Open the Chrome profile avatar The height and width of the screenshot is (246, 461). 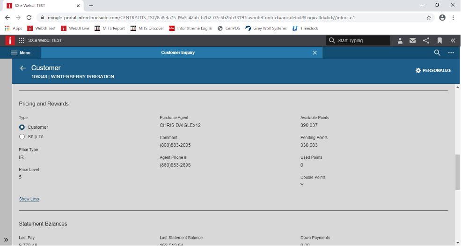[442, 18]
